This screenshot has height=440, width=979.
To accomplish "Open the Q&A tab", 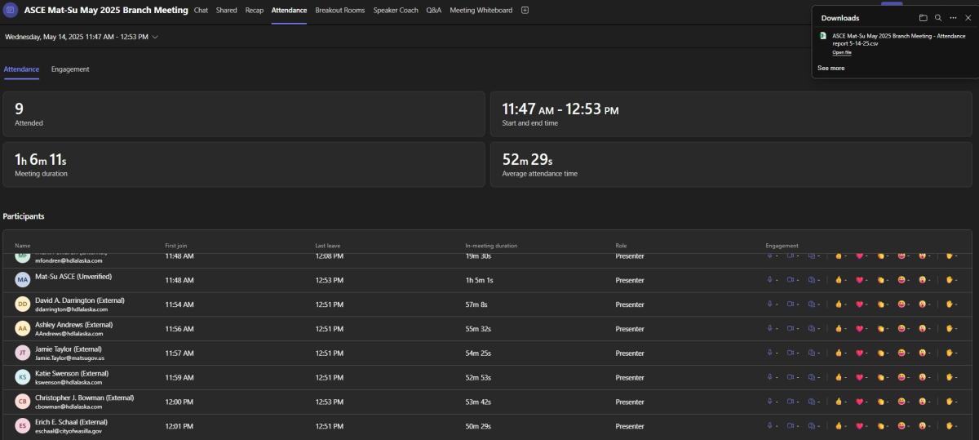I will point(434,11).
